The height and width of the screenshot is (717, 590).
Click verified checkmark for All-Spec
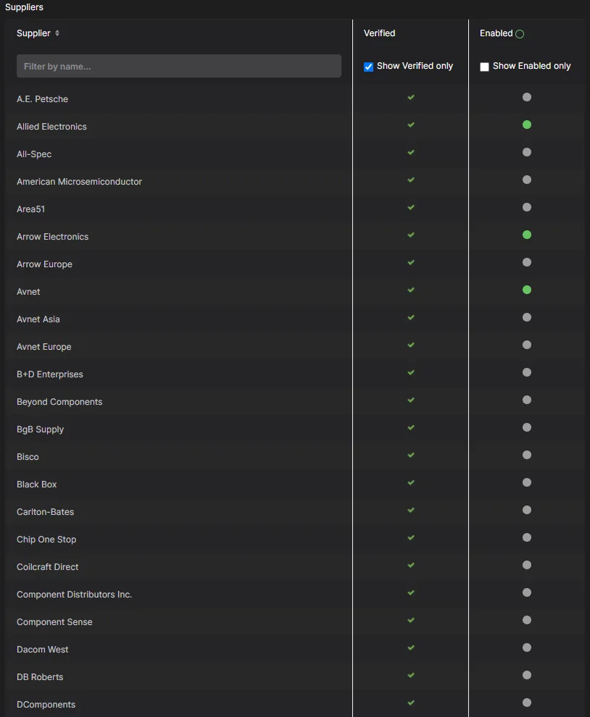tap(411, 152)
